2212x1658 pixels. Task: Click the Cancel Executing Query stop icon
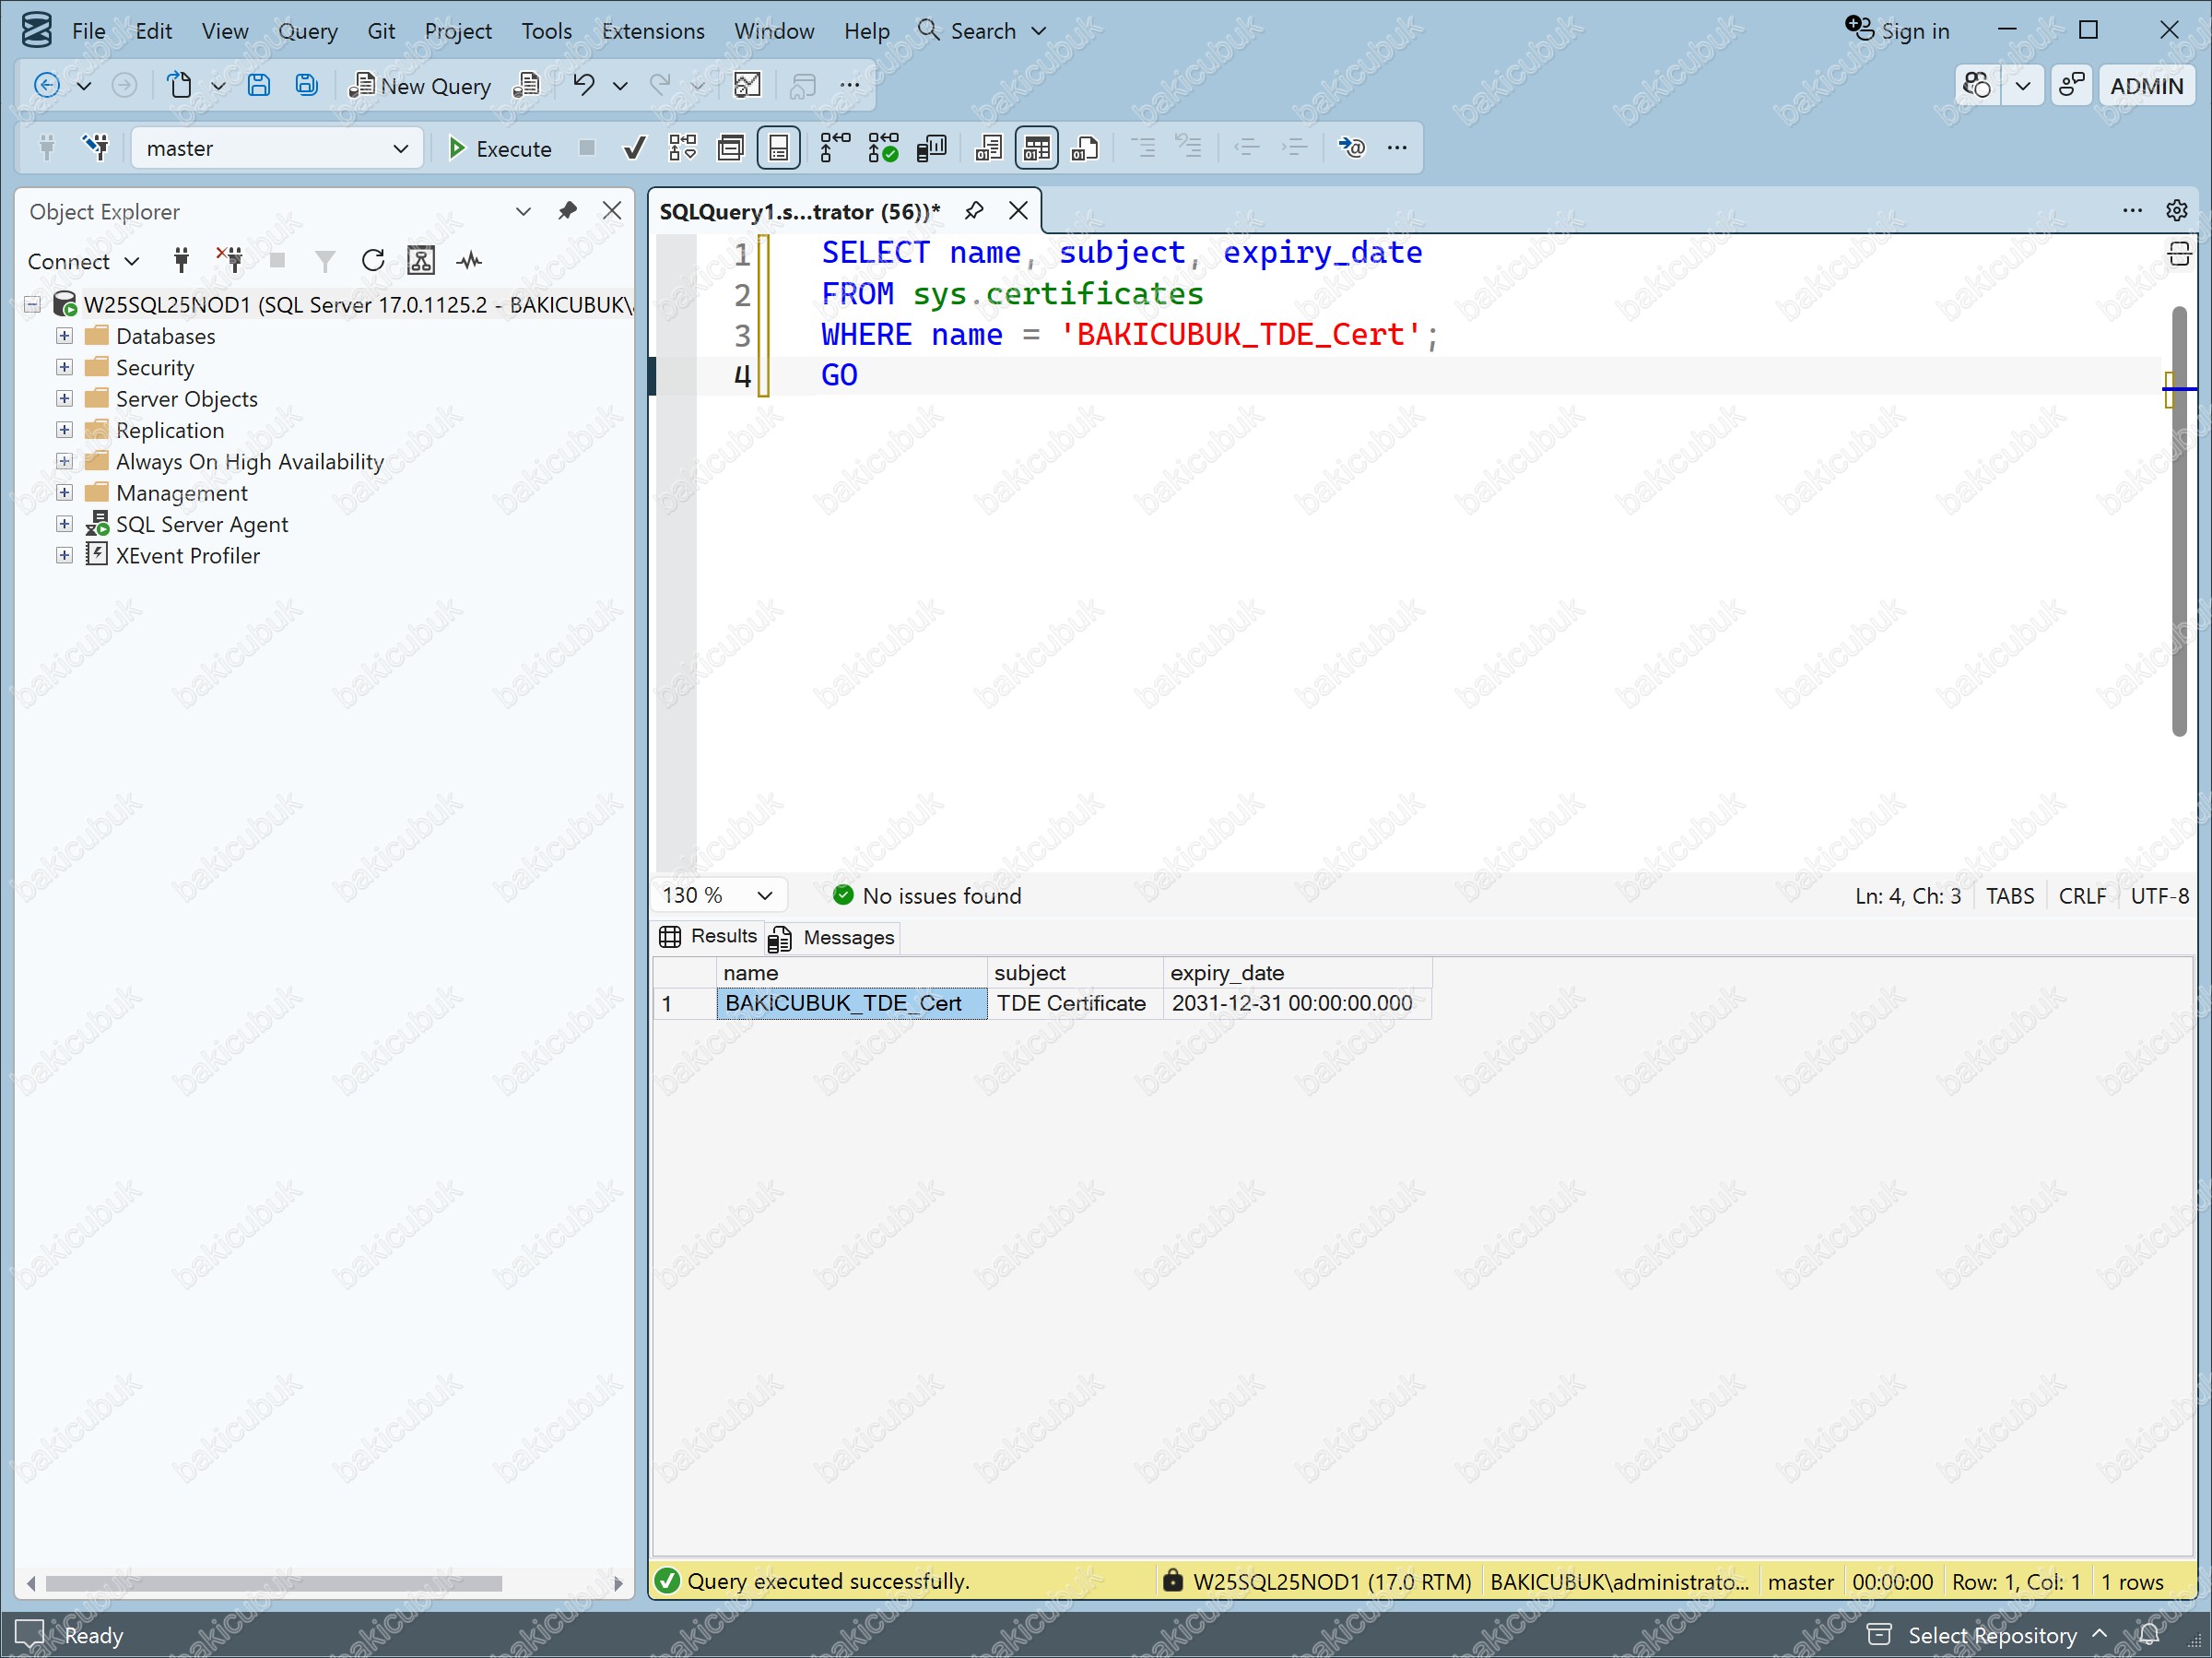[x=587, y=148]
